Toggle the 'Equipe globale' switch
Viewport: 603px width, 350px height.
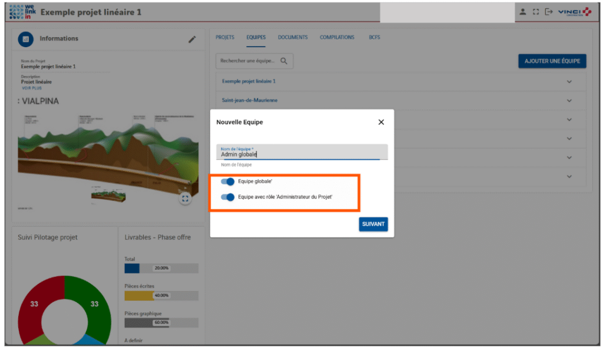point(227,182)
